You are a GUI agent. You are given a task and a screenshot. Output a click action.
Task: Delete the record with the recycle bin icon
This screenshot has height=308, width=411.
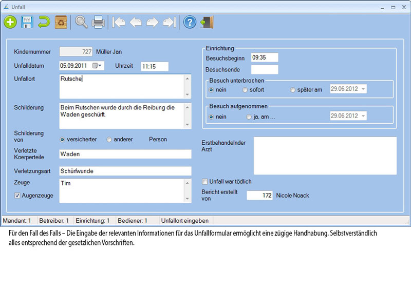[61, 22]
